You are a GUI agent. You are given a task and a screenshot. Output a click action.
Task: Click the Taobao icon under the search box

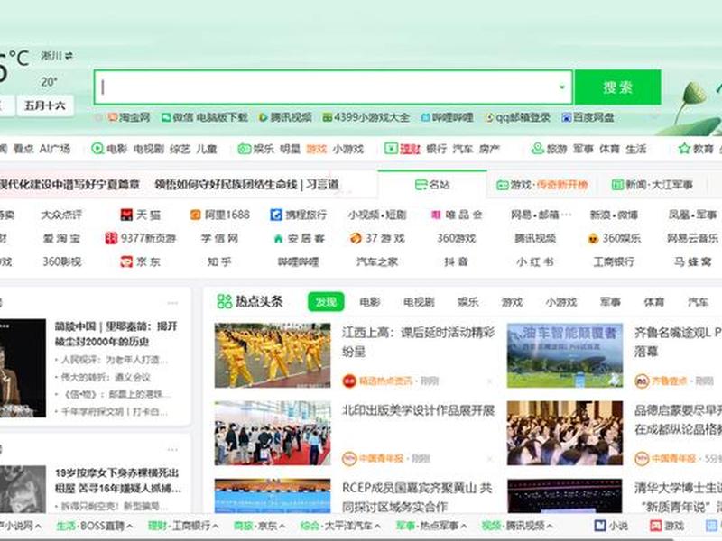pos(112,118)
